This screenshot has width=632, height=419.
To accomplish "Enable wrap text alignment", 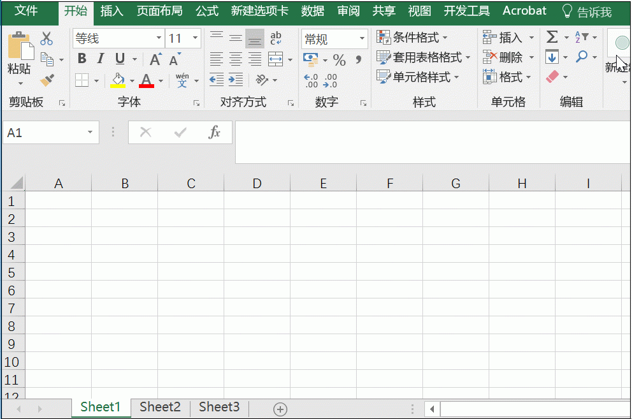I will [x=274, y=38].
